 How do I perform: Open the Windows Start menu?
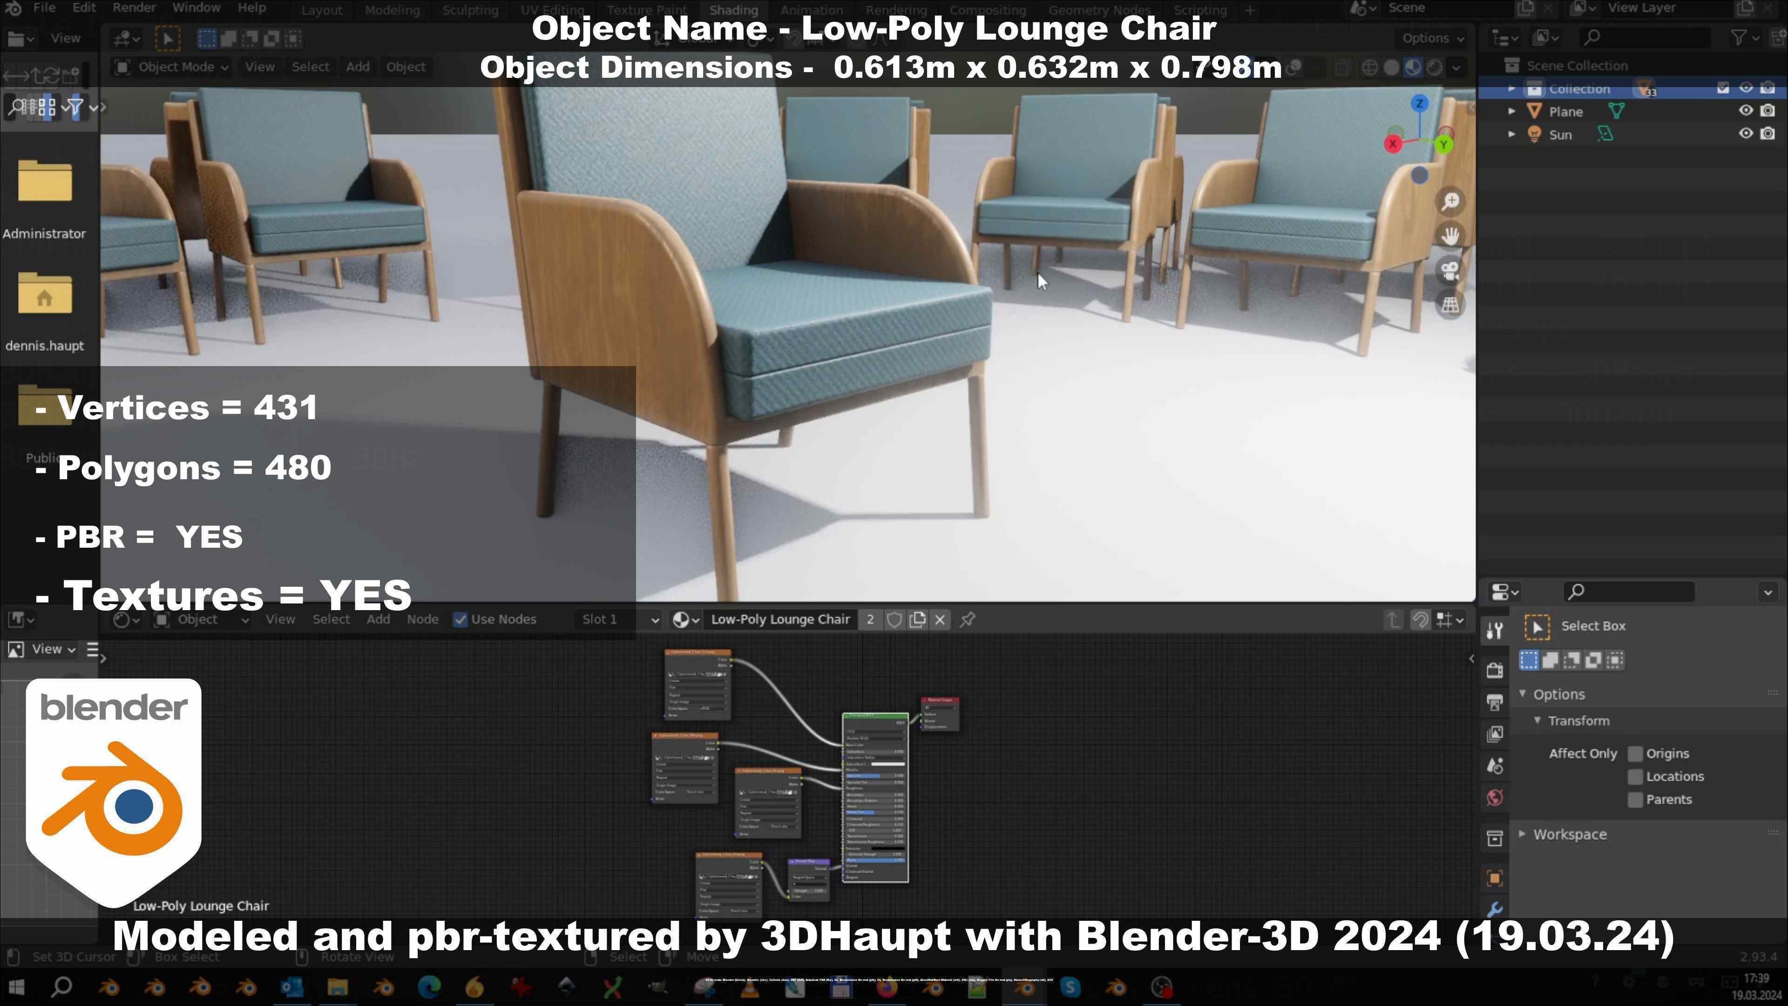point(16,987)
